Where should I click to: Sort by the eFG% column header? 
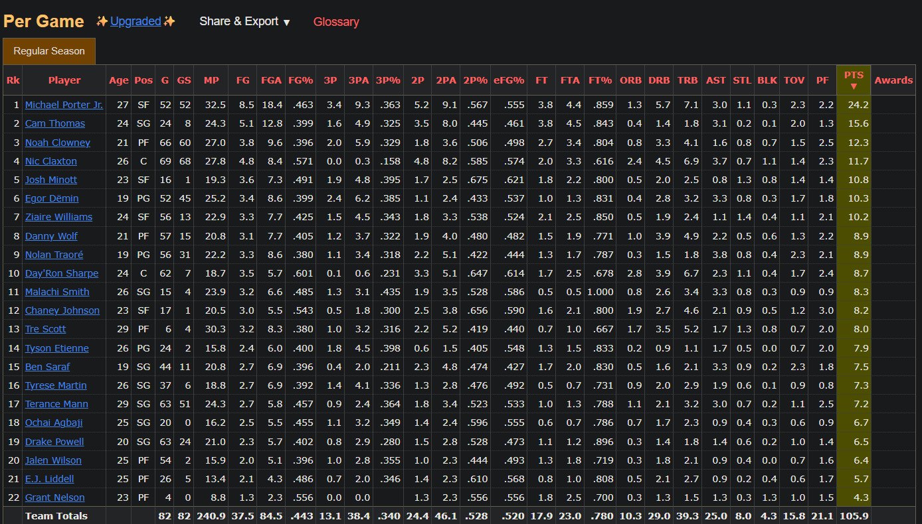[509, 80]
